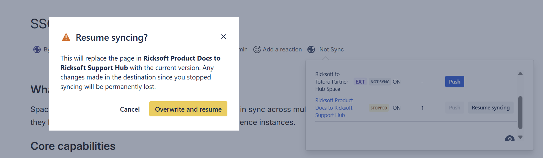543x158 pixels.
Task: Click the EXT badge in Totoro row
Action: (x=360, y=82)
